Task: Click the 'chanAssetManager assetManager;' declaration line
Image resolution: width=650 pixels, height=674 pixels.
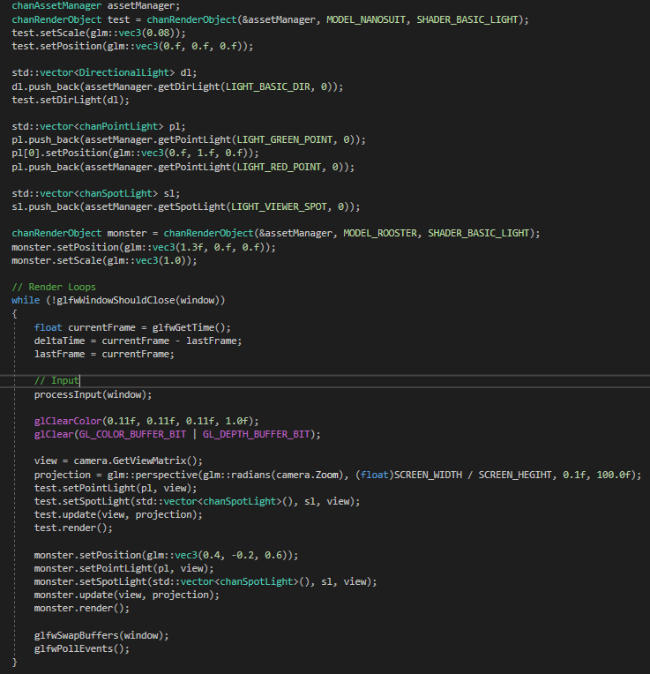Action: [x=96, y=6]
